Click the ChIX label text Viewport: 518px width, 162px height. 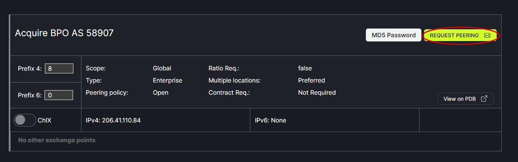tap(44, 120)
